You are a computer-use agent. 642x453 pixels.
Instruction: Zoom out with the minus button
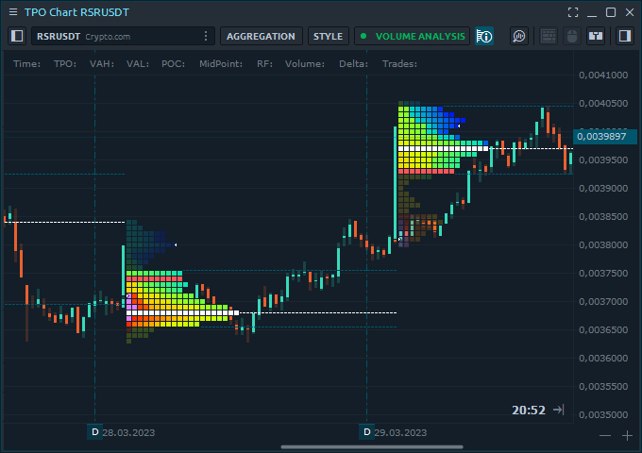coord(605,436)
